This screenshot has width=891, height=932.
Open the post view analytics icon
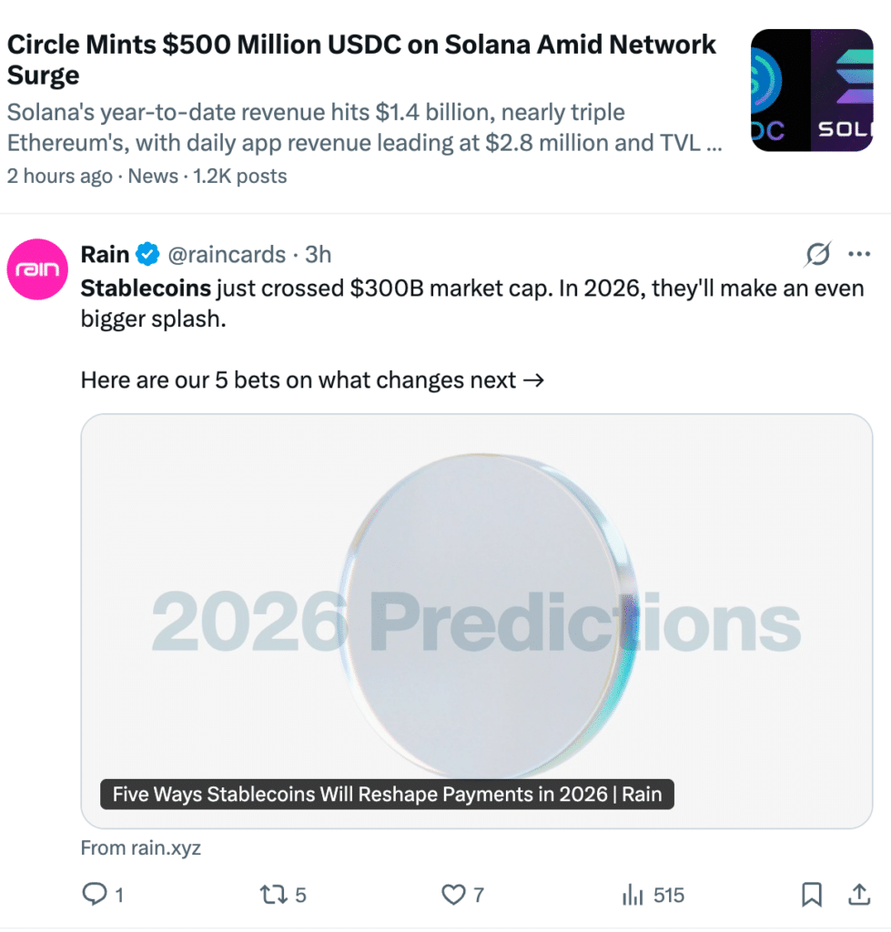[x=633, y=895]
